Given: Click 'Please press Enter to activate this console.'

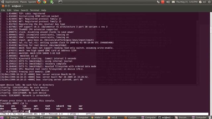Looking at the screenshot, I should pyautogui.click(x=27, y=101).
